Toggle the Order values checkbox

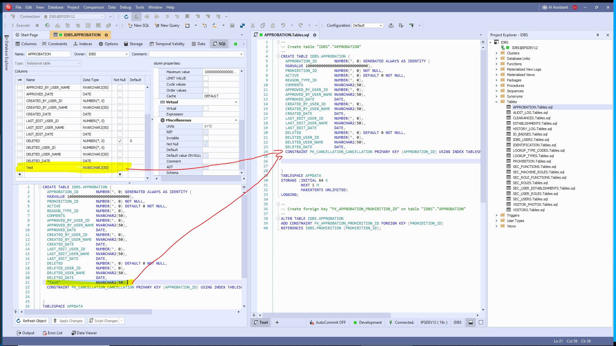click(x=206, y=90)
